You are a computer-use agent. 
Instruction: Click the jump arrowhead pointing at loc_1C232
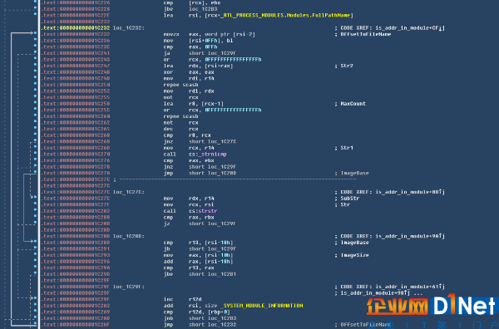[x=32, y=32]
